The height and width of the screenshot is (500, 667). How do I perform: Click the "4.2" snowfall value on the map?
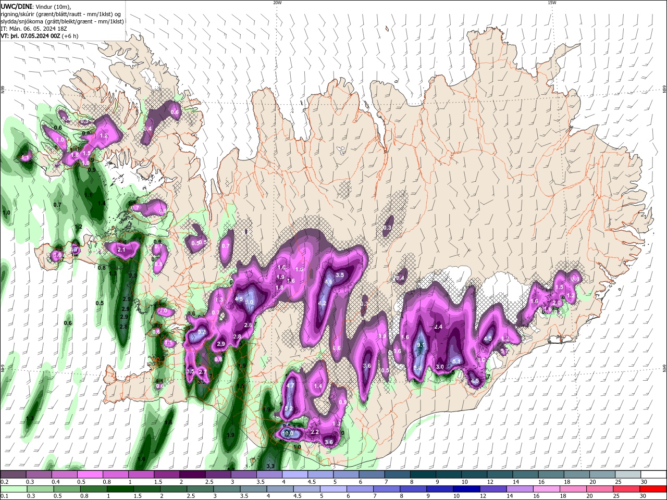tap(322, 303)
